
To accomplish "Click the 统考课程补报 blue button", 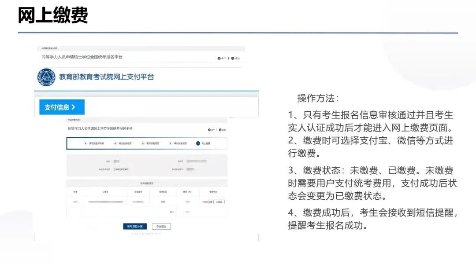I will click(135, 227).
